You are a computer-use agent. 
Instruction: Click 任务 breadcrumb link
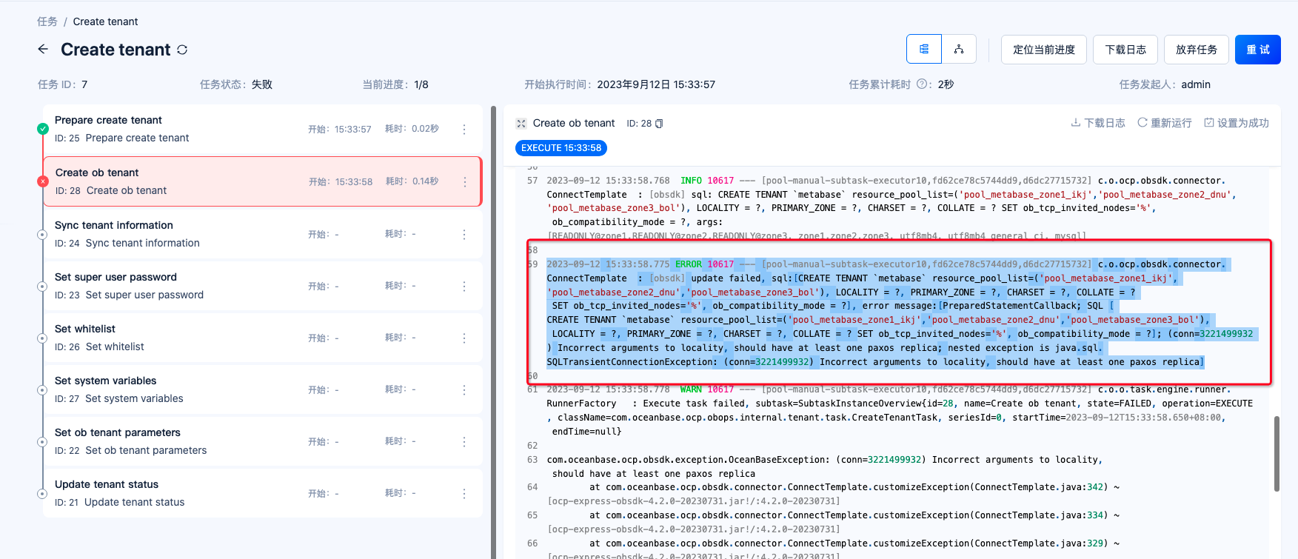click(x=47, y=21)
